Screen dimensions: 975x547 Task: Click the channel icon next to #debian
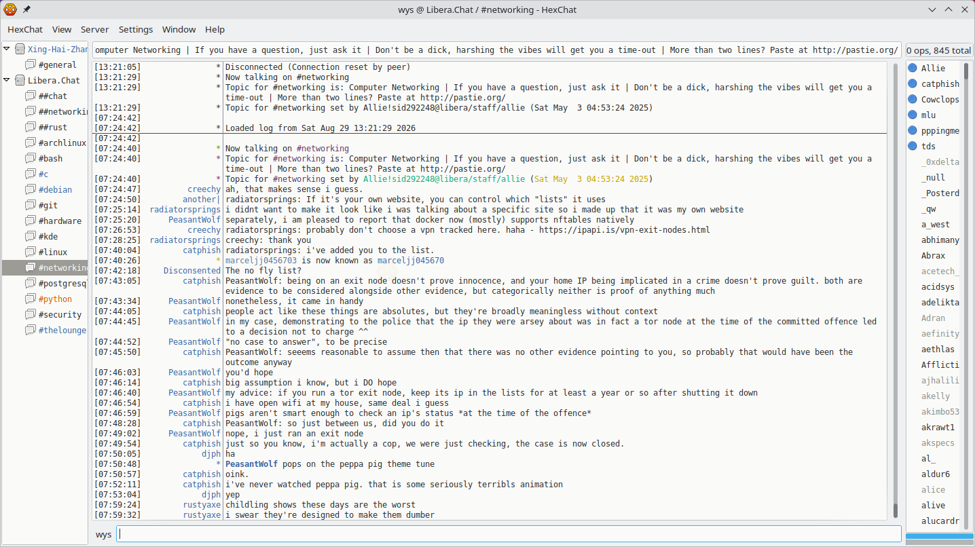(x=30, y=189)
